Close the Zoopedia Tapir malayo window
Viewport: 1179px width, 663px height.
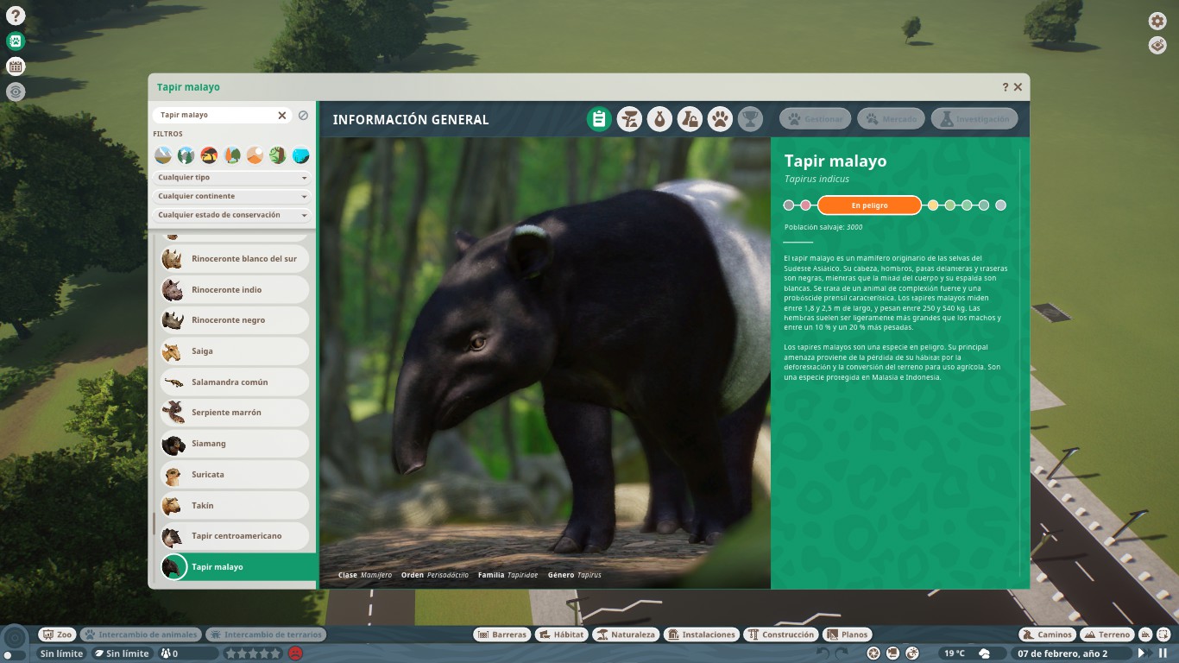[1018, 87]
